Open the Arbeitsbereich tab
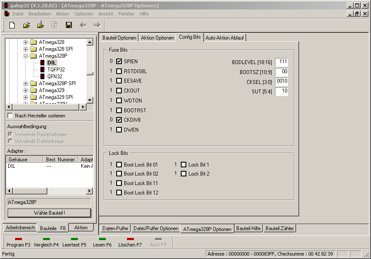Screen dimensions: 371x259 (x=20, y=228)
